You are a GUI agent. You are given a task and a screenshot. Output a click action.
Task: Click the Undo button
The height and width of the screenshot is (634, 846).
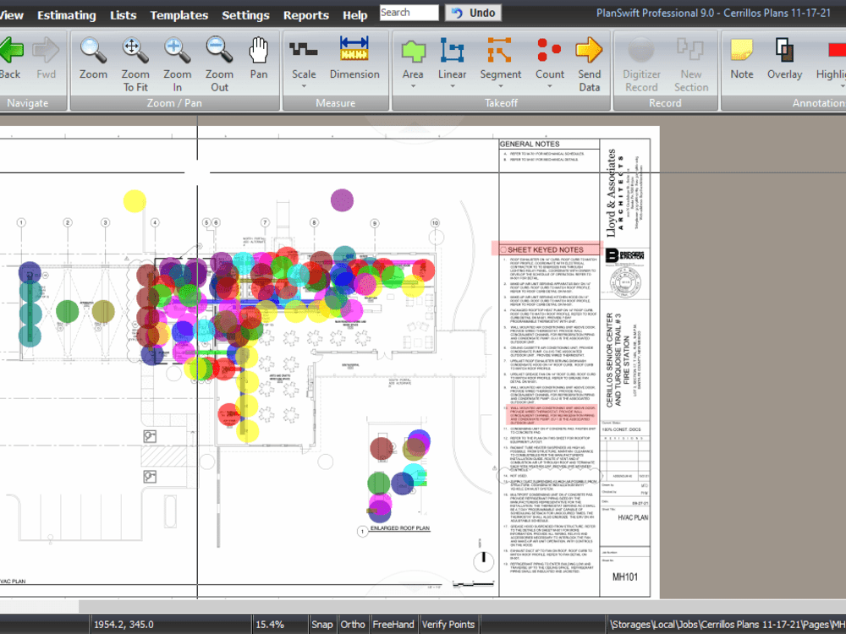click(473, 13)
